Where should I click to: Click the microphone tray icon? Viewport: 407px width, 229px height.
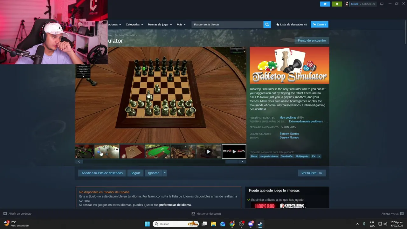point(364,224)
